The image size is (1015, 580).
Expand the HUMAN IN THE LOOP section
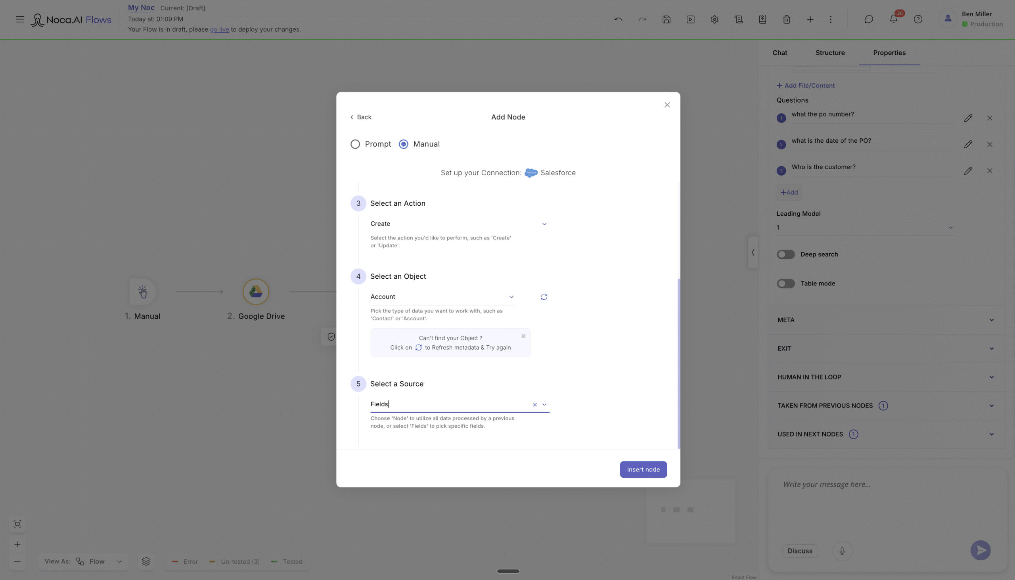886,377
